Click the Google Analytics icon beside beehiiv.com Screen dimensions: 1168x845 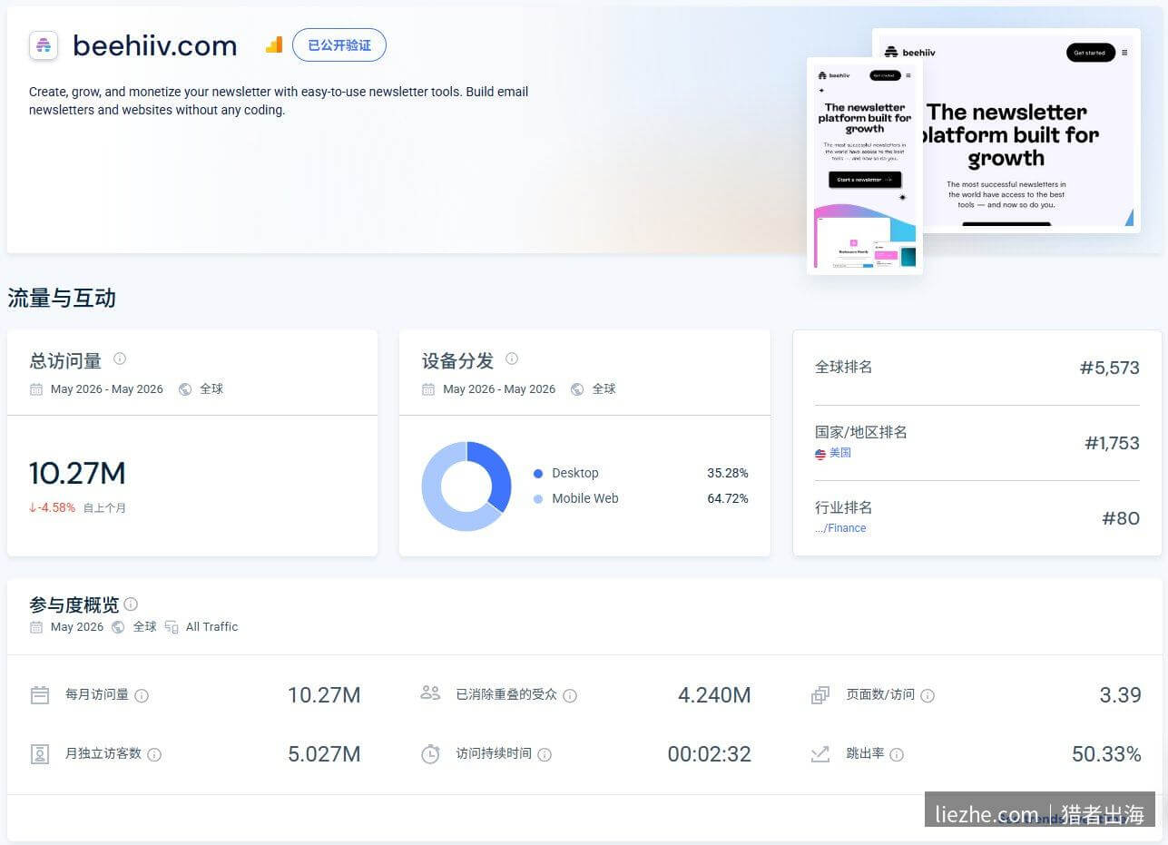[274, 44]
